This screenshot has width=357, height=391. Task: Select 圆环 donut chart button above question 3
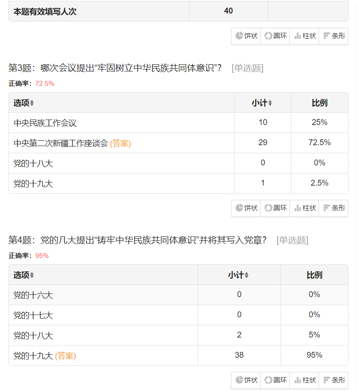tap(275, 36)
